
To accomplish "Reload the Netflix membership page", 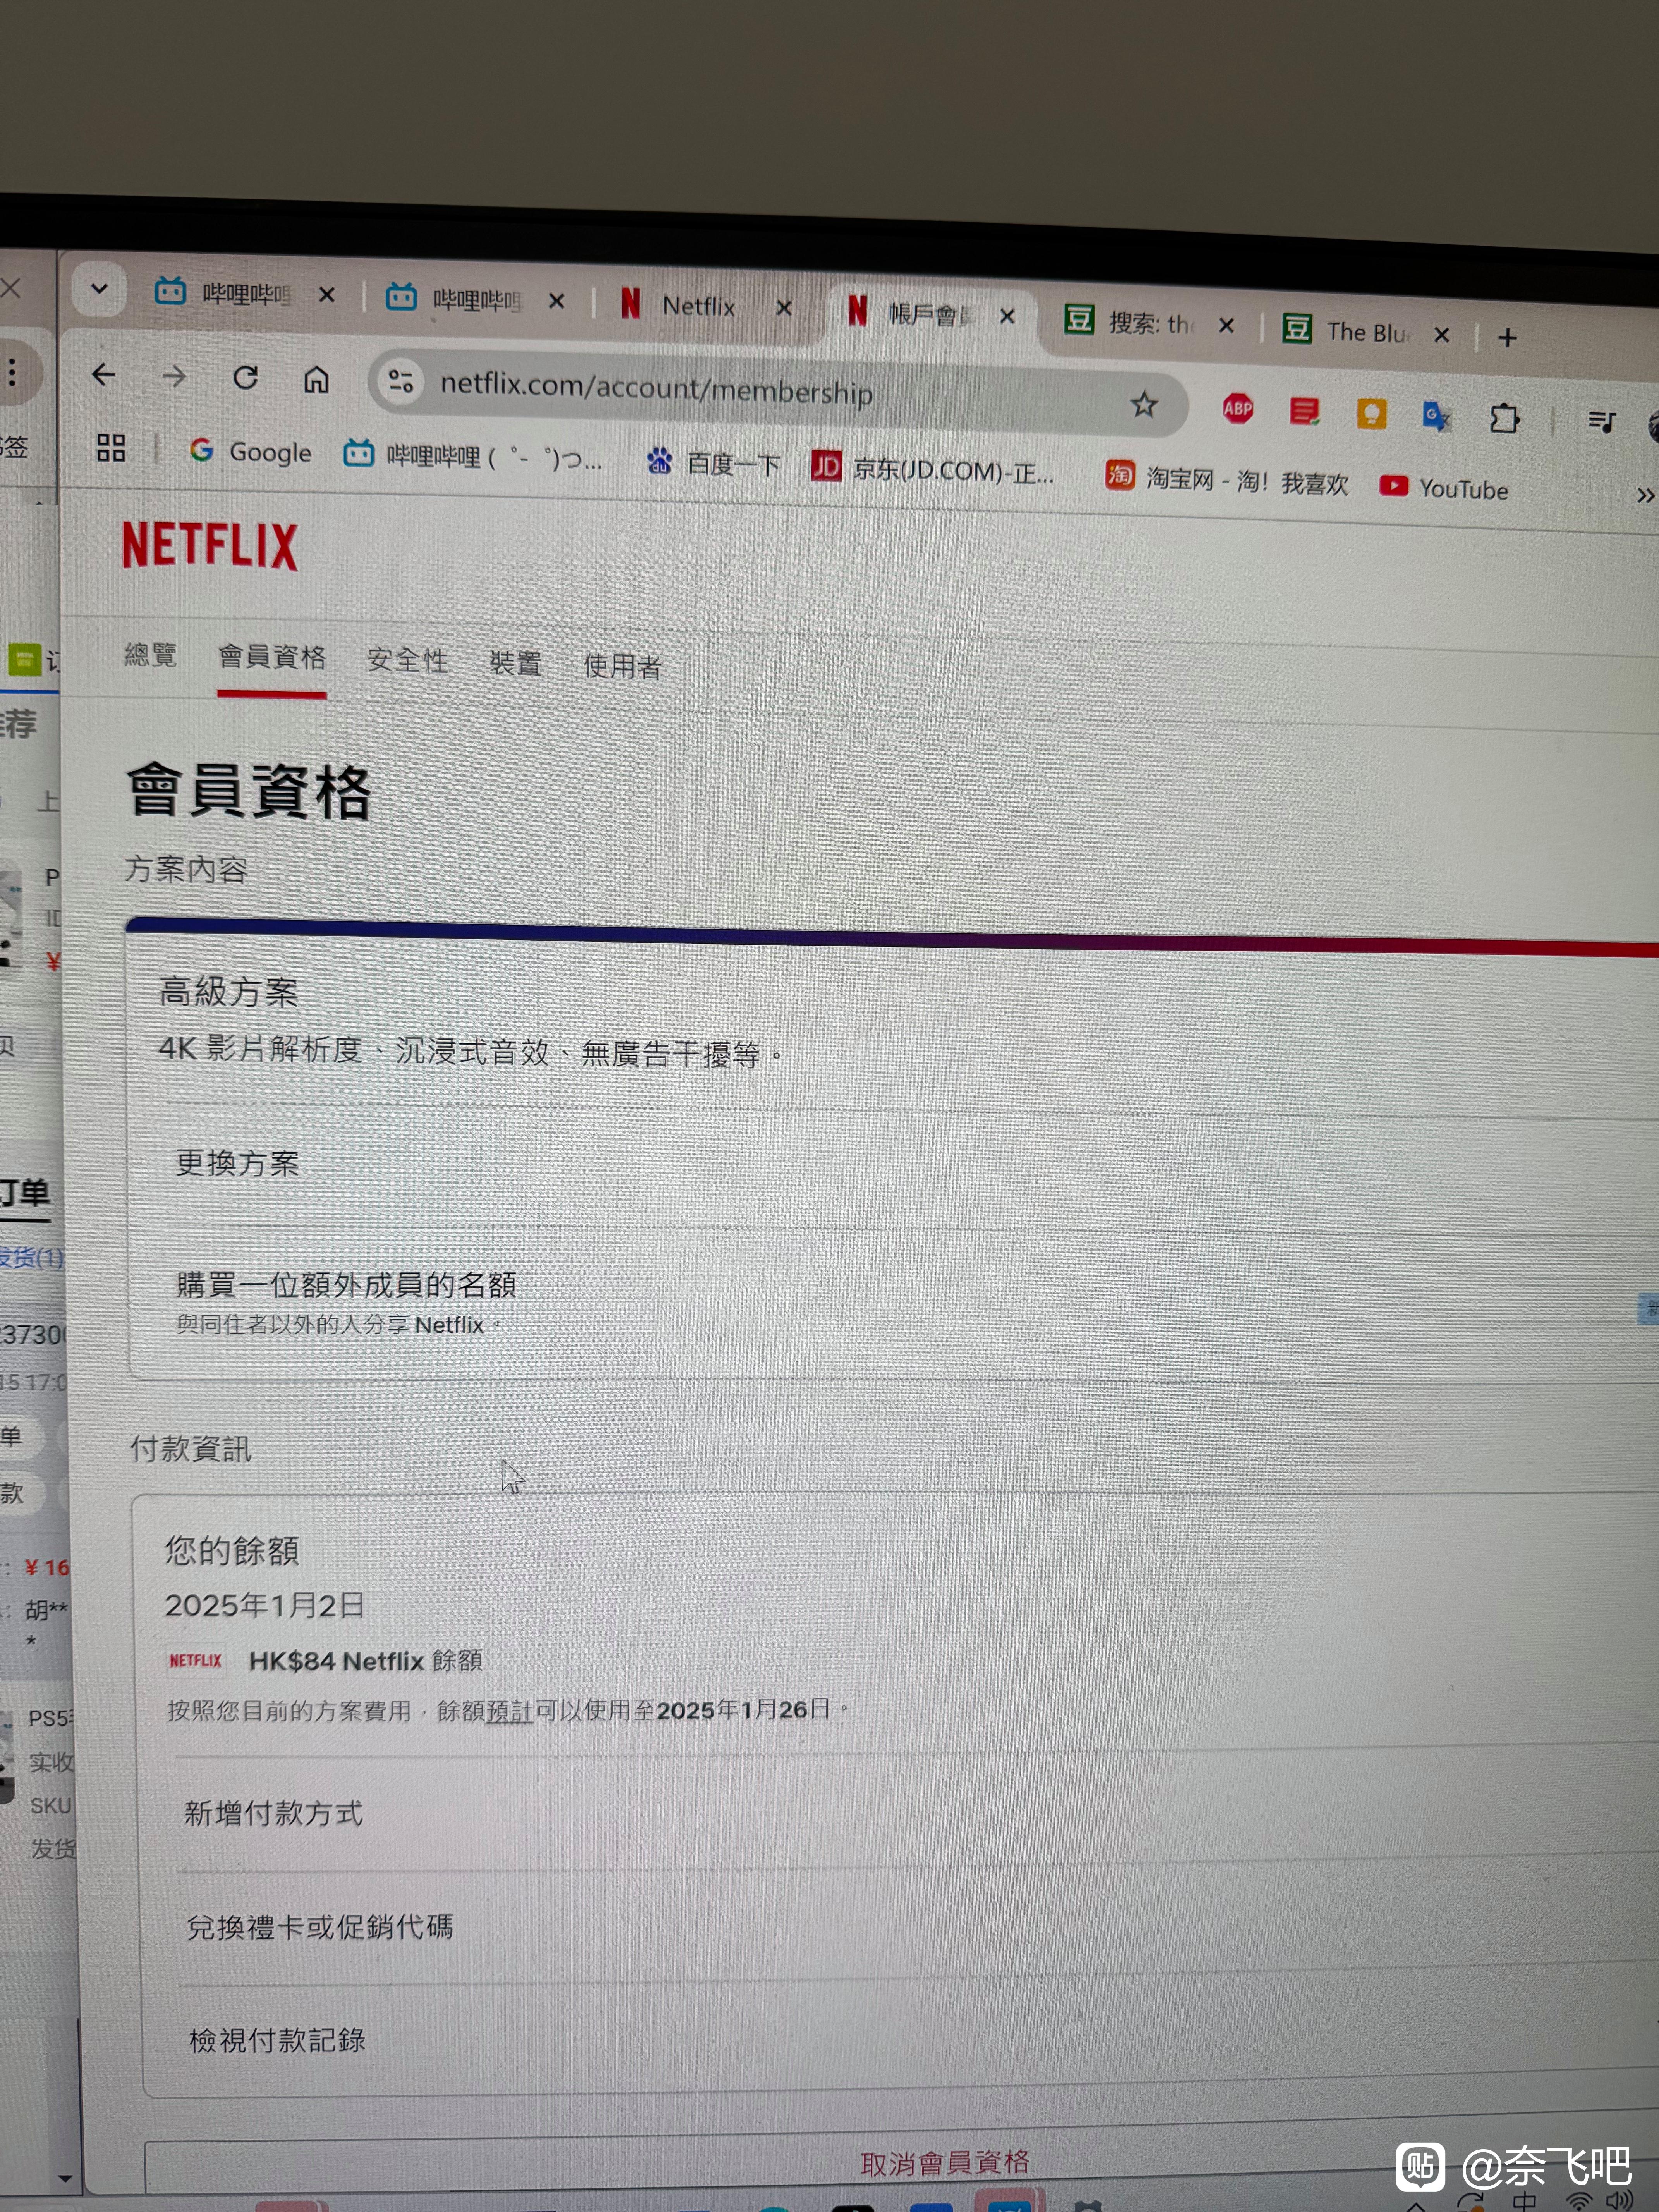I will tap(246, 378).
